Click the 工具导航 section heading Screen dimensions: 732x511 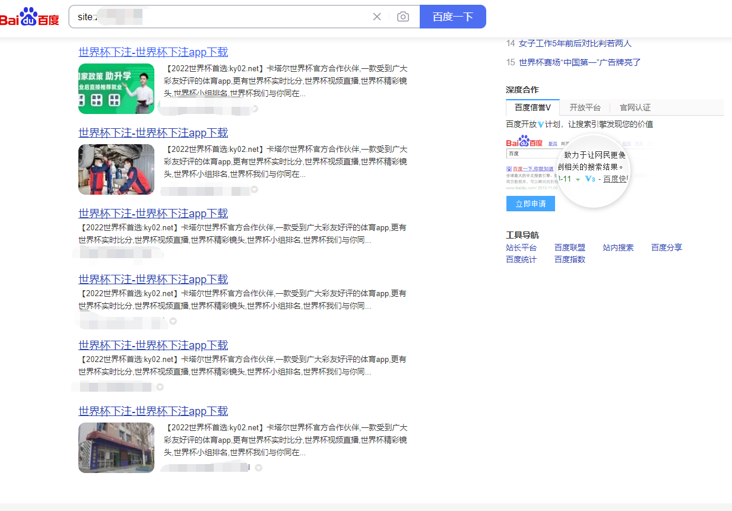click(x=522, y=235)
